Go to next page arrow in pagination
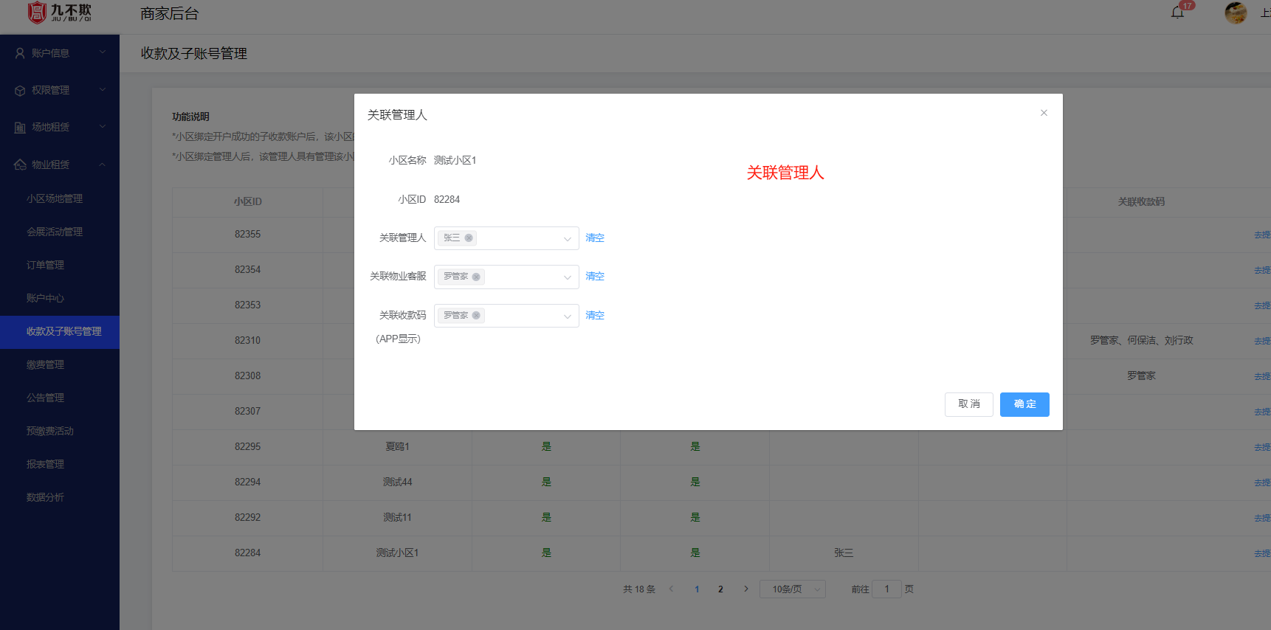This screenshot has height=630, width=1271. click(x=746, y=589)
